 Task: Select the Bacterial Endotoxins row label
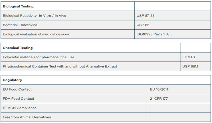[20, 25]
